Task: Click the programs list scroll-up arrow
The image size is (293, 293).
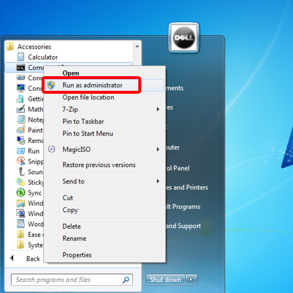Action: click(x=137, y=46)
